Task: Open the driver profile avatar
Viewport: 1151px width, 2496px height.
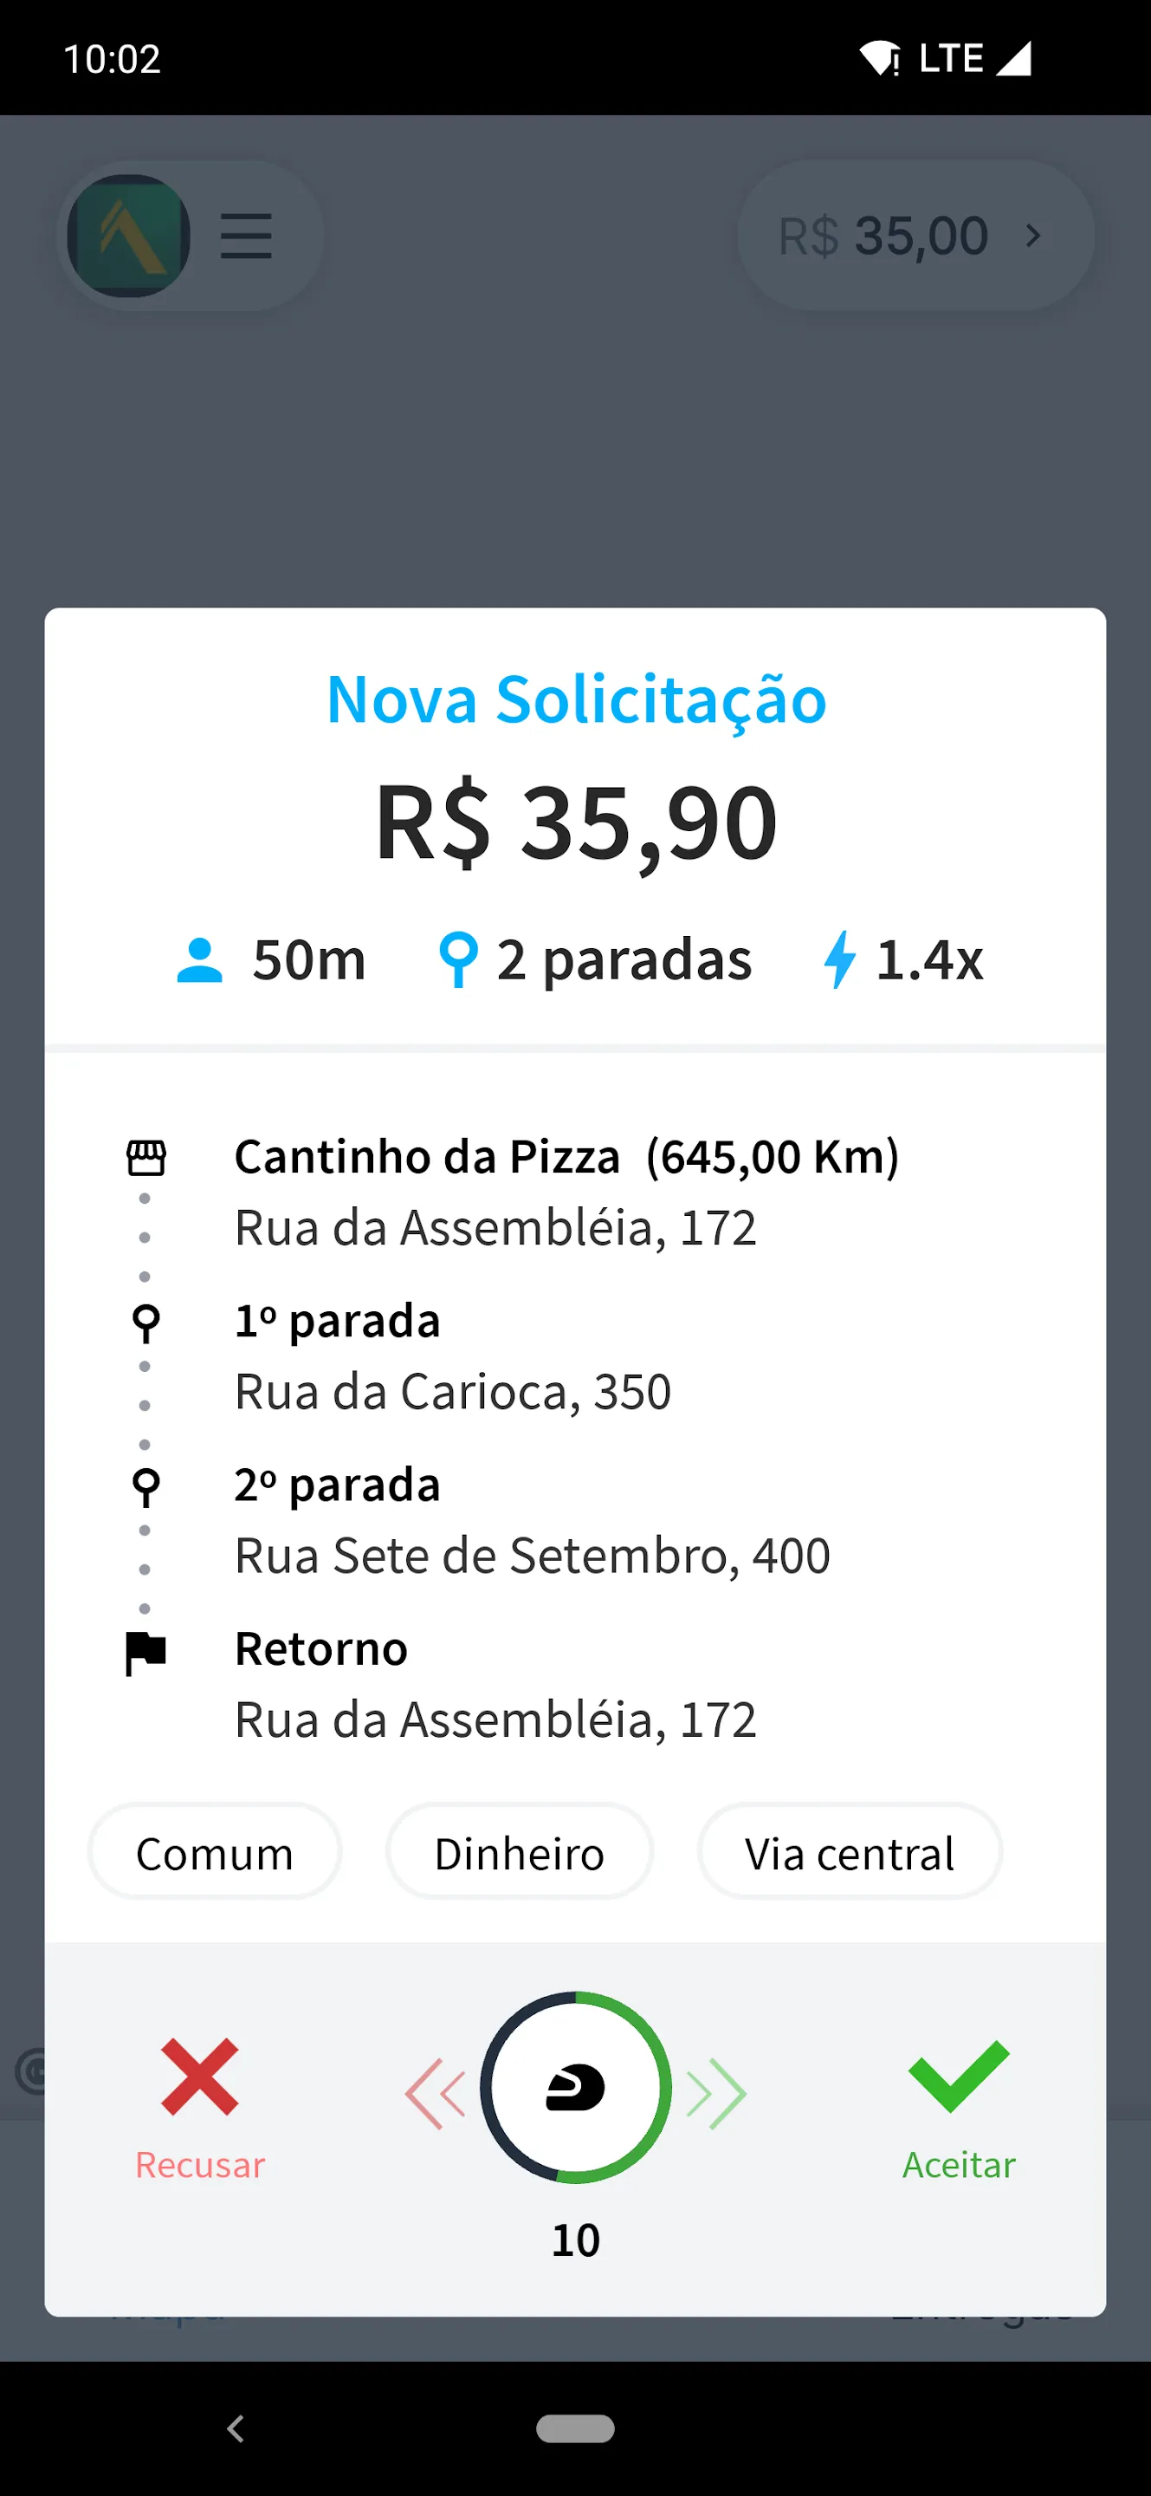Action: tap(129, 236)
